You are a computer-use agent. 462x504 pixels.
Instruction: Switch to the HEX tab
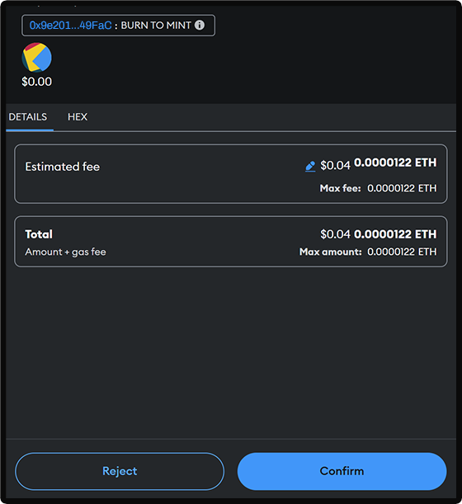(78, 116)
